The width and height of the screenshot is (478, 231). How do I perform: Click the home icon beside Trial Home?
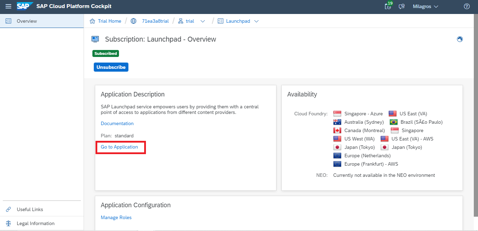[92, 21]
